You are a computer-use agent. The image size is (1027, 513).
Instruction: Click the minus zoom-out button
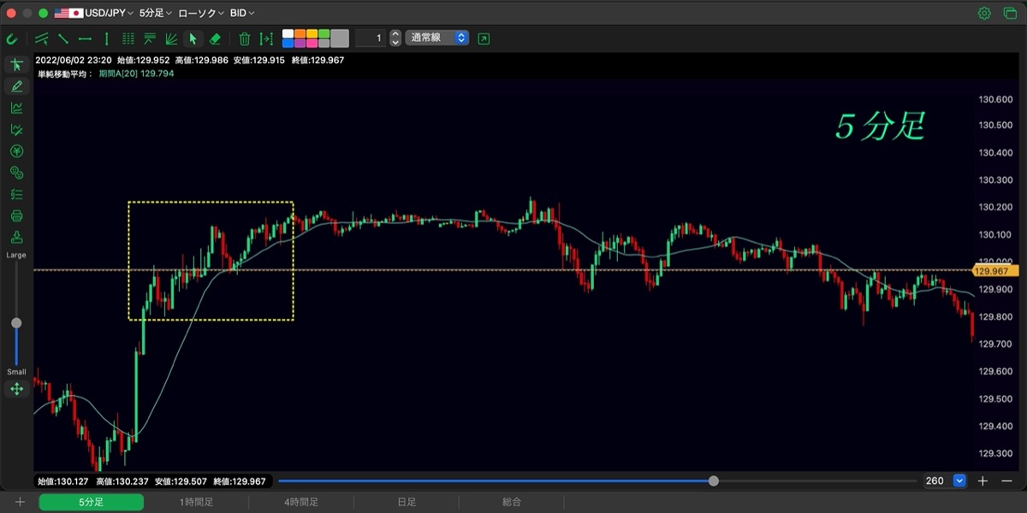click(x=1006, y=481)
